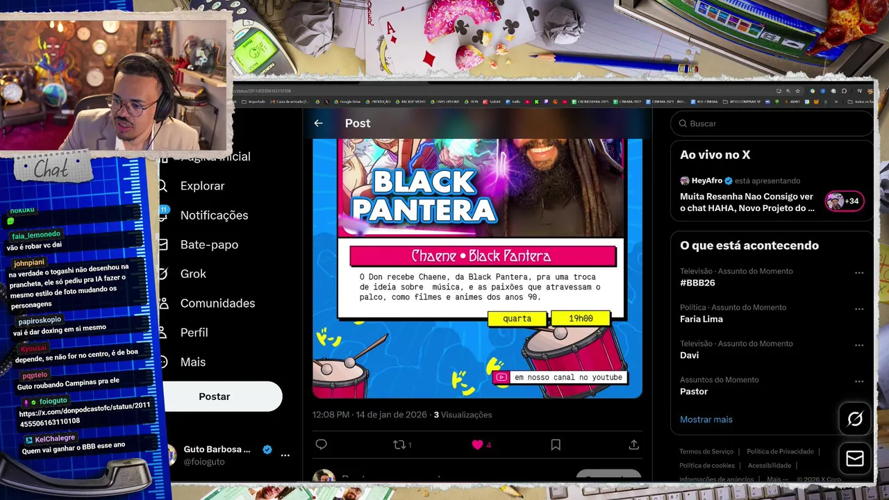This screenshot has width=889, height=500.
Task: Open the Pastor trending topic
Action: point(694,391)
